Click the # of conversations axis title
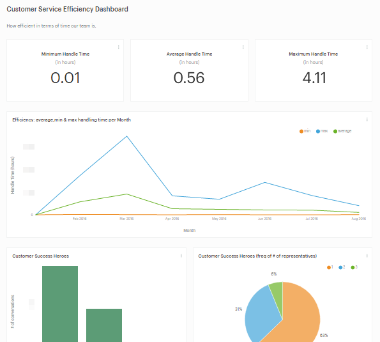Viewport: 380px width, 342px height. (13, 312)
